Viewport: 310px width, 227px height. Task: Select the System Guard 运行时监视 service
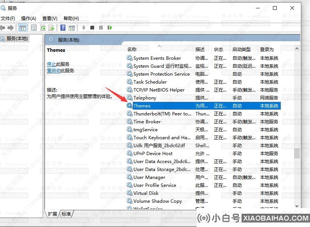pyautogui.click(x=203, y=66)
